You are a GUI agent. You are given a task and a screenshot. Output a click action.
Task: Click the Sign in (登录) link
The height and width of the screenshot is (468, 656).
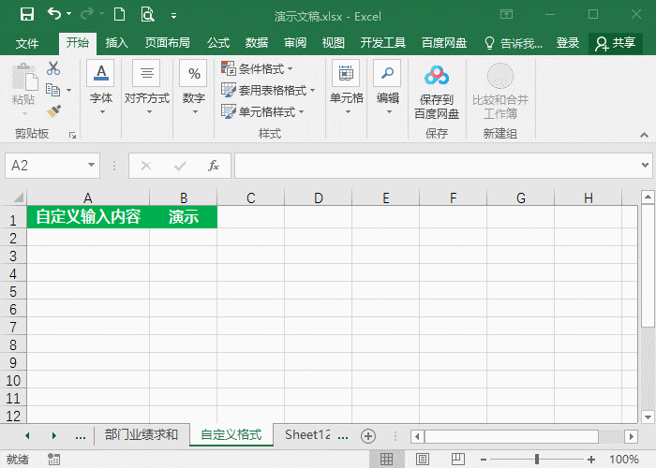tap(567, 43)
